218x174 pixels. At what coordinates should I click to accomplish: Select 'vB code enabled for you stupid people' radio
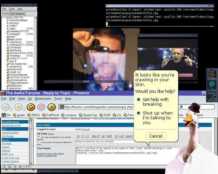click(38, 137)
